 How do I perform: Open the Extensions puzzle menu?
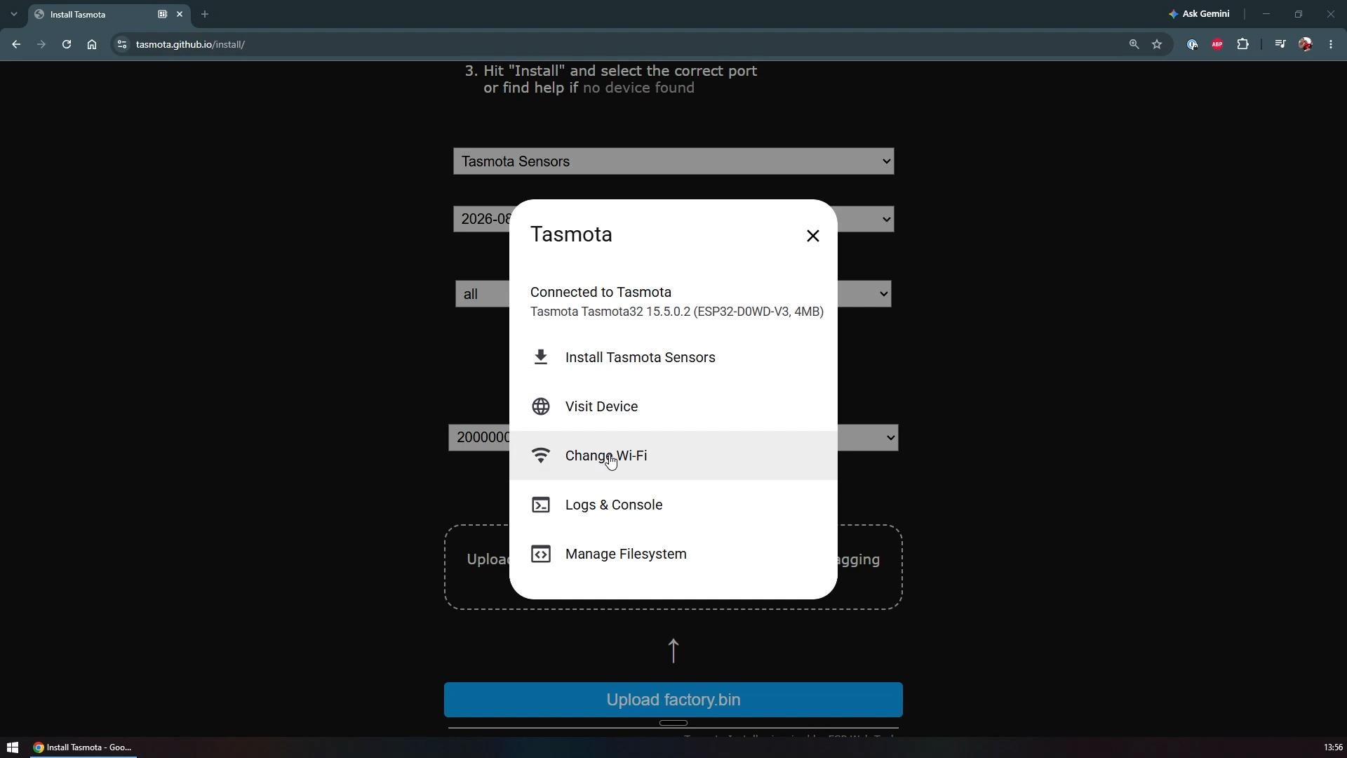[1242, 44]
